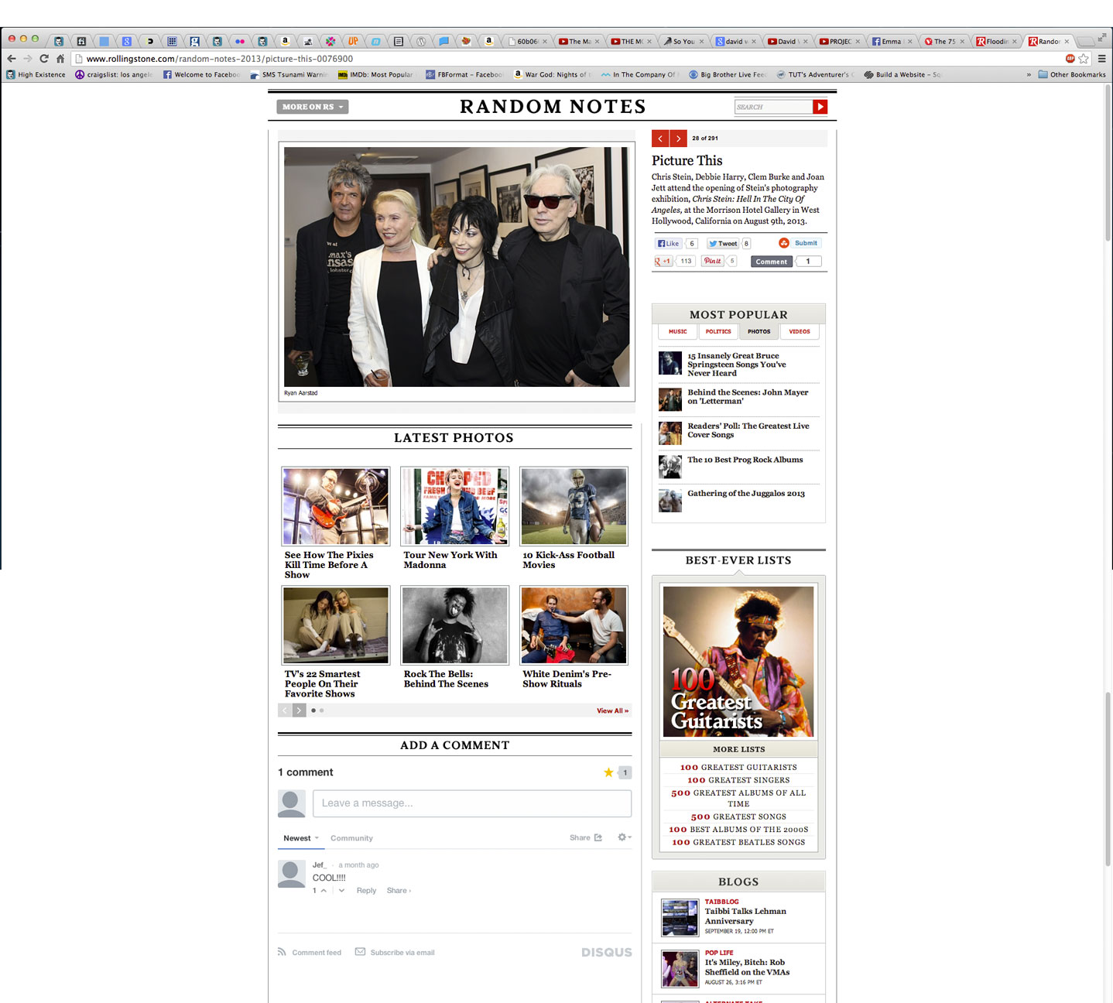Star the comment thread with yellow star
The width and height of the screenshot is (1113, 1003).
coord(608,772)
